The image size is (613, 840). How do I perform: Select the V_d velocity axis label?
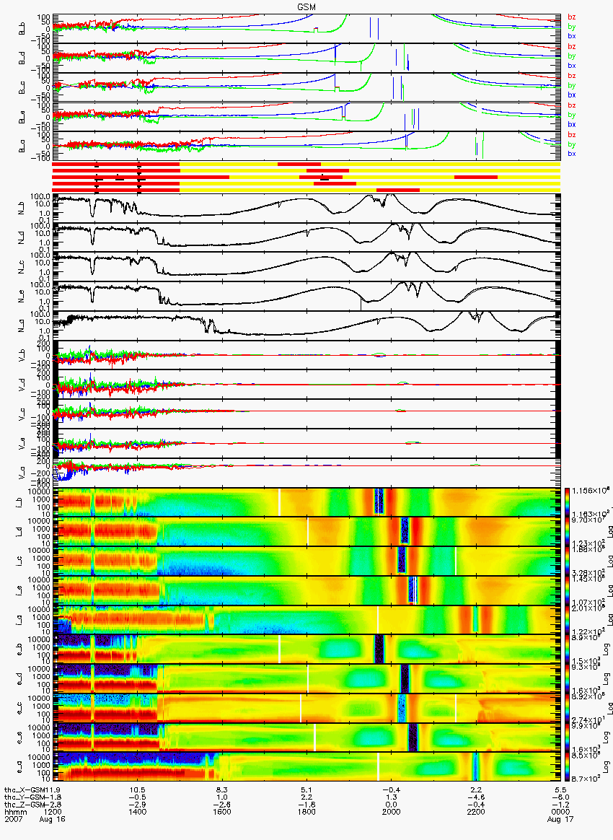click(22, 385)
